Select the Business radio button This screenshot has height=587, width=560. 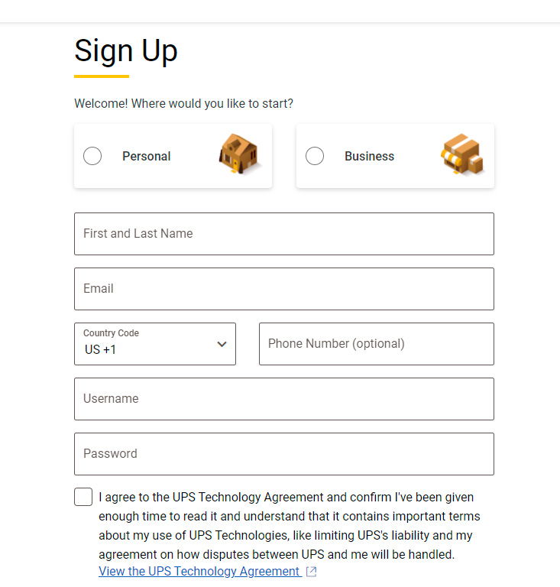(x=315, y=156)
